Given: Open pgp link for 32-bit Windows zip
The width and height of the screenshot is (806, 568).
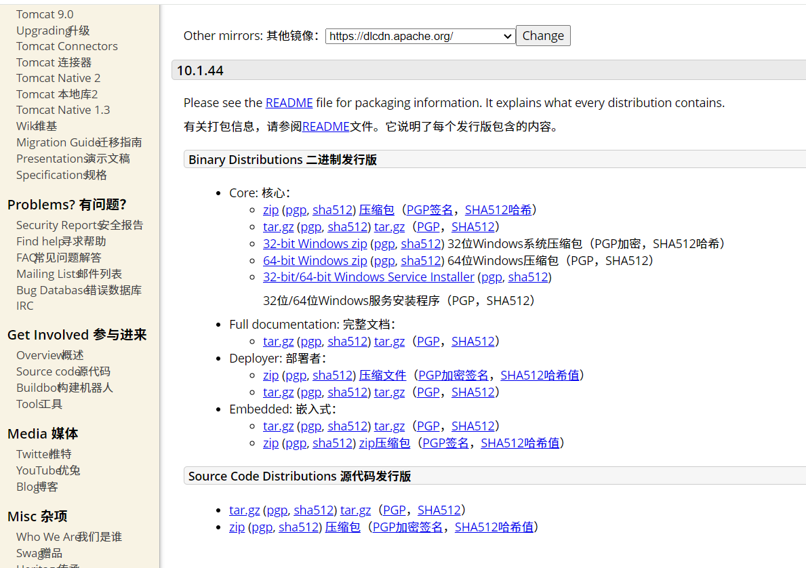Looking at the screenshot, I should tap(384, 243).
